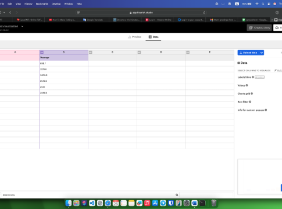The height and width of the screenshot is (209, 282).
Task: Open Finder from the dock
Action: (69, 203)
